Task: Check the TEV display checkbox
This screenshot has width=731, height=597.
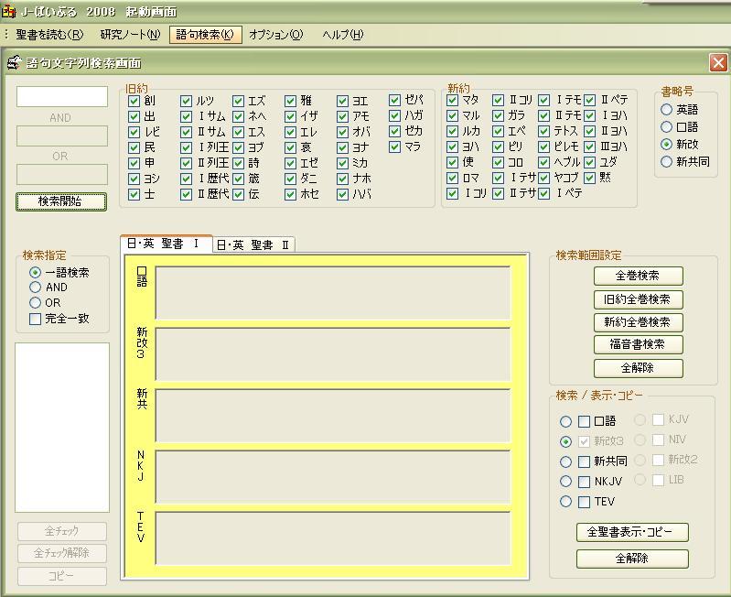Action: tap(584, 502)
